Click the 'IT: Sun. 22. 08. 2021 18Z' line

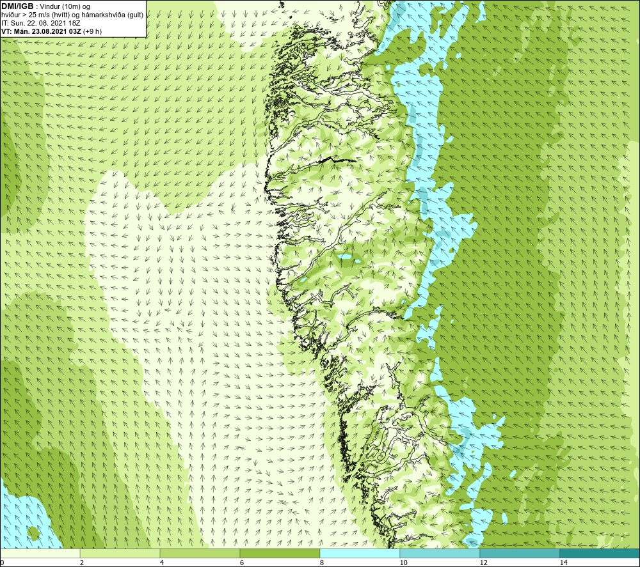point(41,23)
